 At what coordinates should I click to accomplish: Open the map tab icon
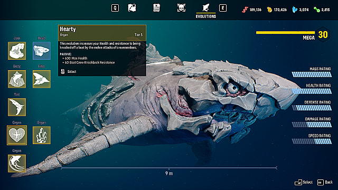(132, 8)
